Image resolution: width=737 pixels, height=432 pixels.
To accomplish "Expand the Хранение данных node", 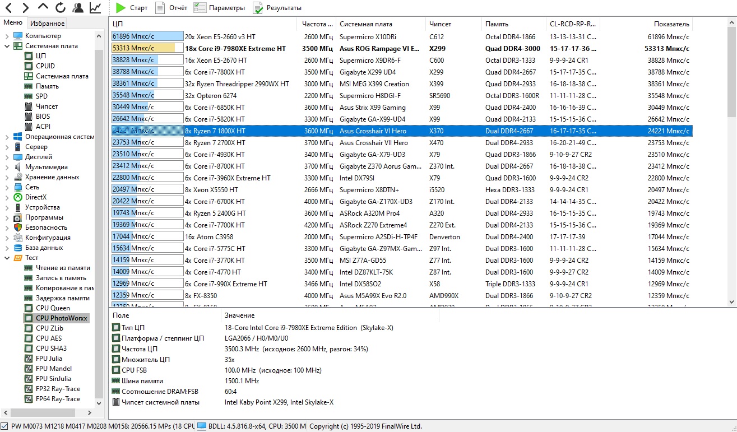I will 6,177.
